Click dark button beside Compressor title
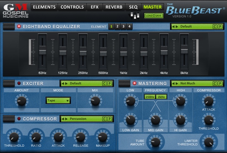This screenshot has height=153, width=227. (x=9, y=119)
